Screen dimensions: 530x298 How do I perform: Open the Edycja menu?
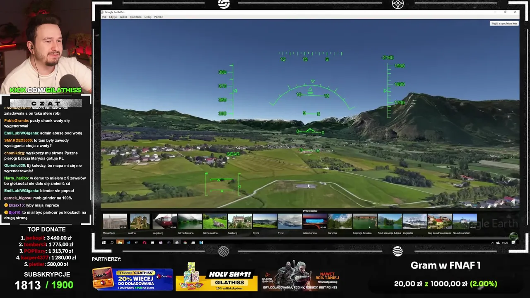[x=113, y=17]
